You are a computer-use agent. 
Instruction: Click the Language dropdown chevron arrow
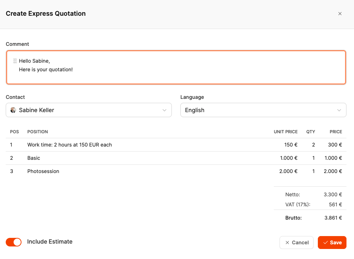339,110
